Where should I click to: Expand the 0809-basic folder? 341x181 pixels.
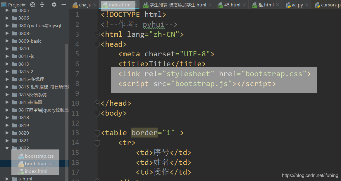(7, 41)
